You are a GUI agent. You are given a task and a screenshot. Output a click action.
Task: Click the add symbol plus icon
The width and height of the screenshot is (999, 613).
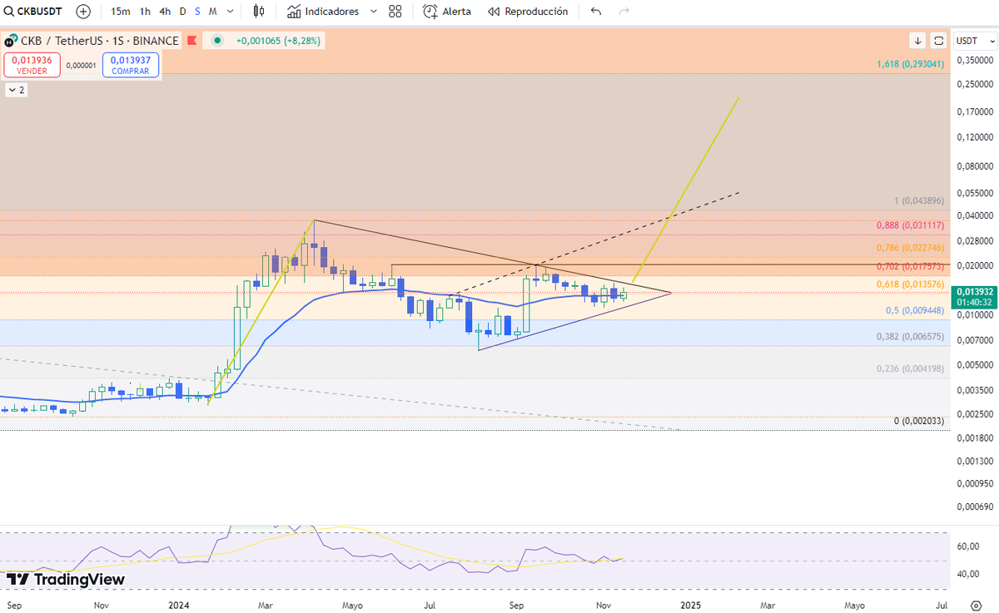coord(83,12)
